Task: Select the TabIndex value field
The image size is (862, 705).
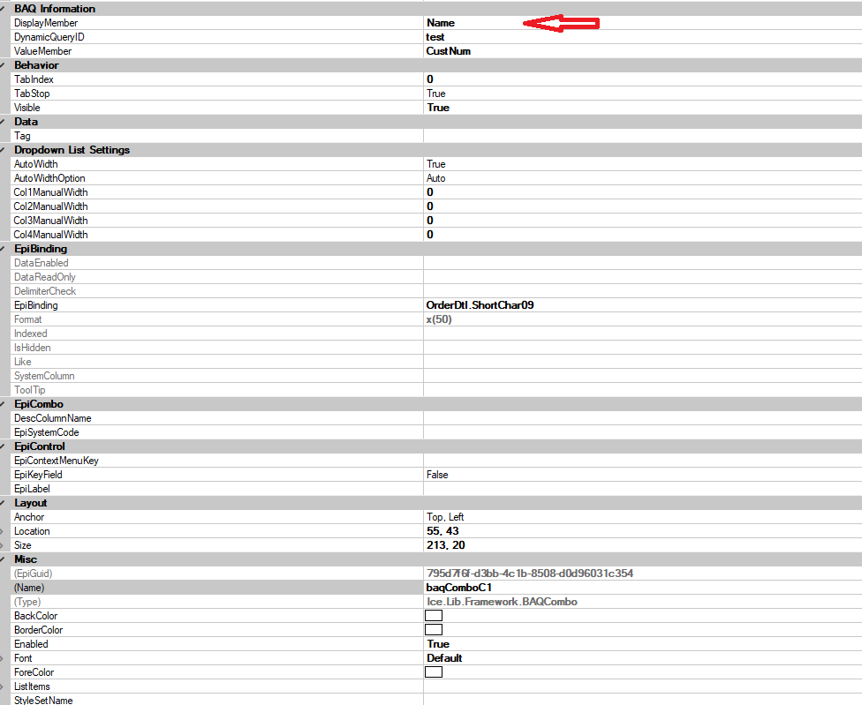Action: (x=643, y=79)
